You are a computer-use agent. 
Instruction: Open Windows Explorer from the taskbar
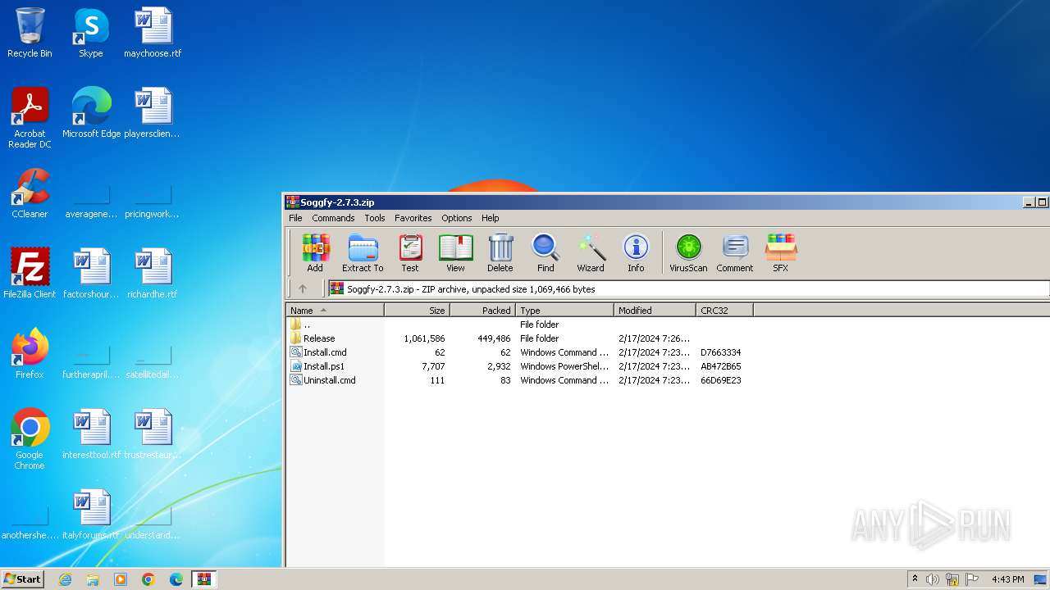coord(93,579)
